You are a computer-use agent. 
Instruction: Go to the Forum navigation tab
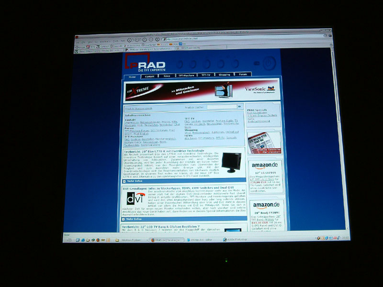(243, 75)
